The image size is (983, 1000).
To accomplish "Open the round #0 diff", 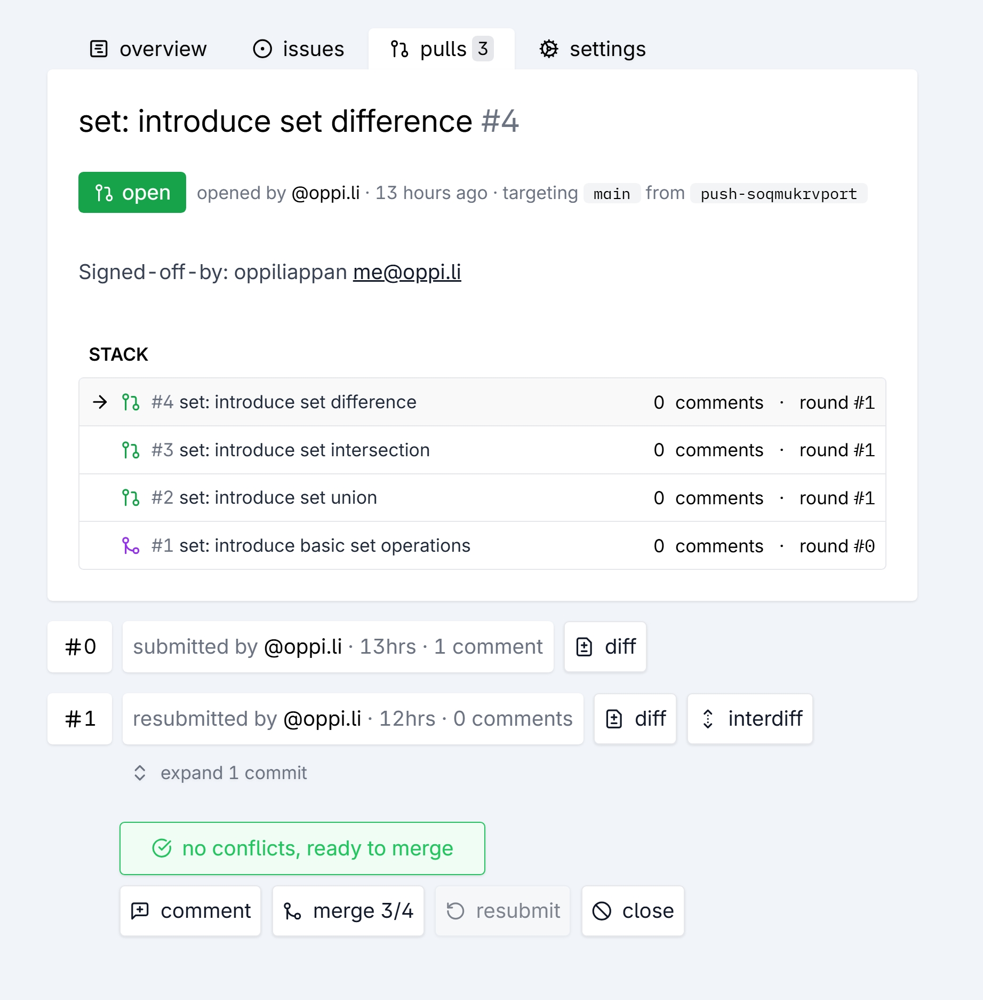I will [x=605, y=647].
